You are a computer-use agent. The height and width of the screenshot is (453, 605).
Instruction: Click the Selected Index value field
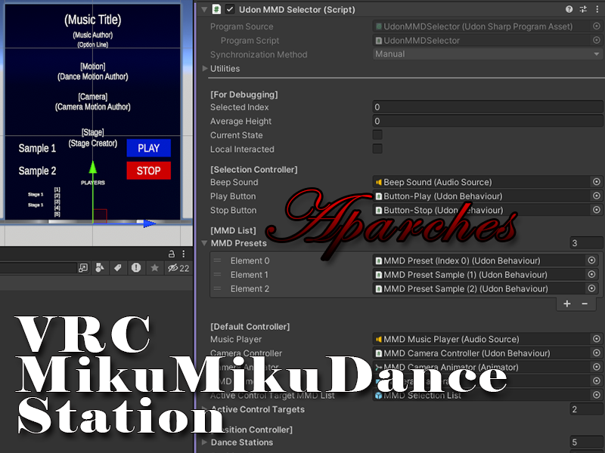point(488,107)
